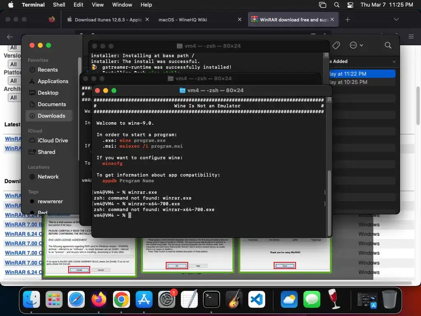Open the Apple menu
The image size is (421, 316).
tap(11, 5)
